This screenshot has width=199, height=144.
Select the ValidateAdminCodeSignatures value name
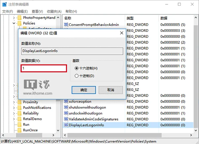pos(94,119)
